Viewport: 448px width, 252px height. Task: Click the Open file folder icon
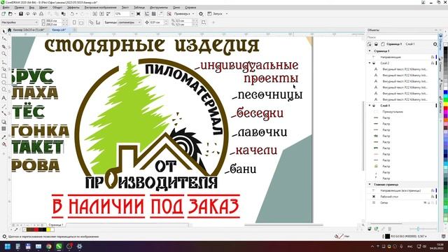coord(10,14)
